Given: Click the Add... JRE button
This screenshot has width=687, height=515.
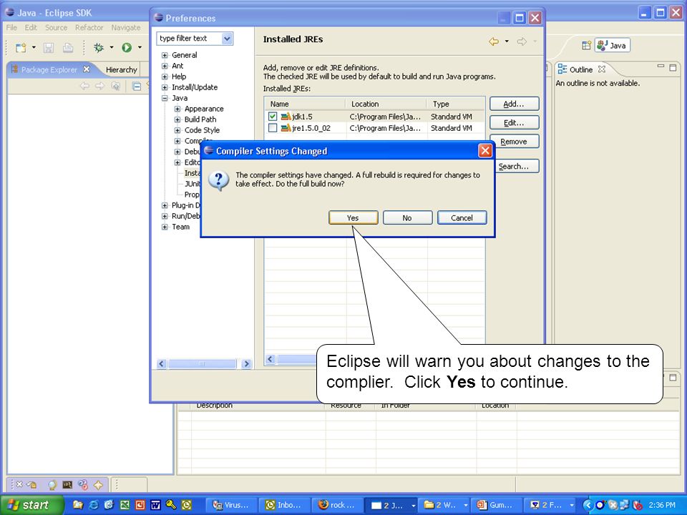Looking at the screenshot, I should pyautogui.click(x=514, y=104).
